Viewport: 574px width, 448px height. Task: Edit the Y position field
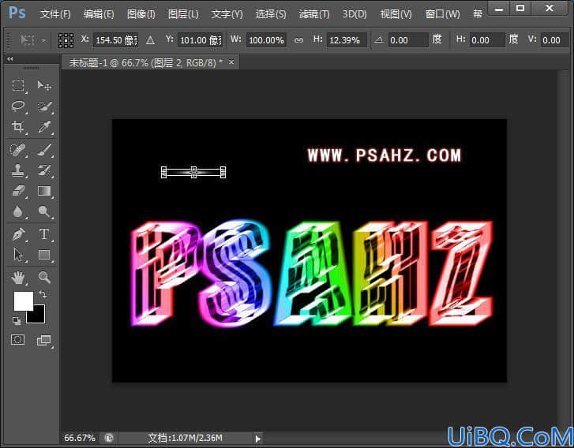coord(201,40)
